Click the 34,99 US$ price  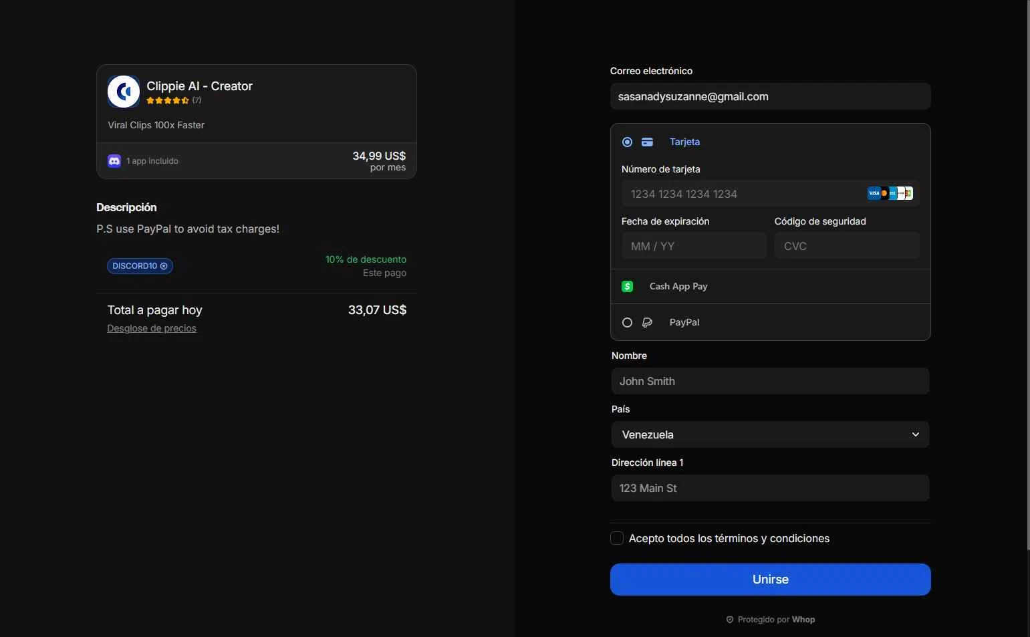(x=379, y=156)
